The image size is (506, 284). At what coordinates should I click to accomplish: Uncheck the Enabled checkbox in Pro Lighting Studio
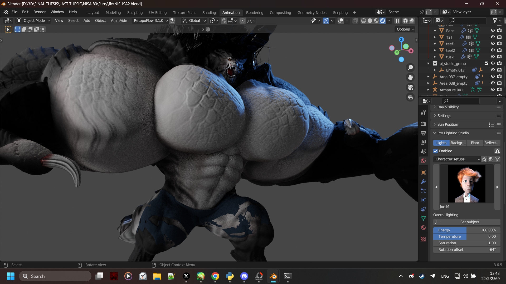[x=436, y=151]
